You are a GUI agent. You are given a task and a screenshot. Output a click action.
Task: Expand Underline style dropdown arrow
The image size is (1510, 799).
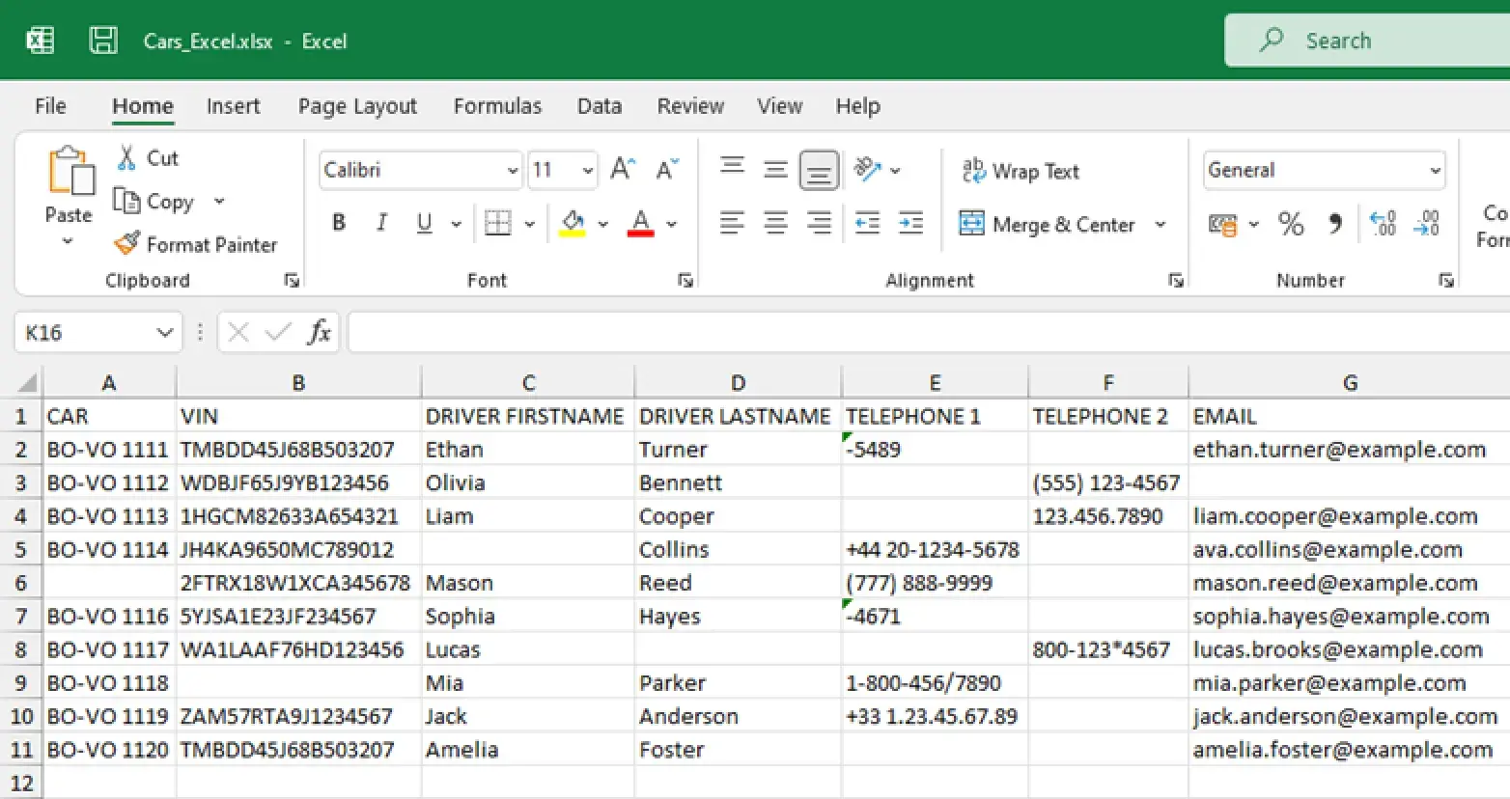point(456,224)
